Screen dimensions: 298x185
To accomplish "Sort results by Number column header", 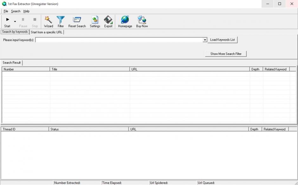I will [x=26, y=69].
